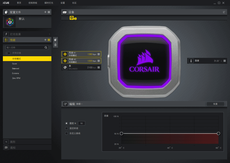Open the 设备 panel options menu
Viewport: 230px width, 163px height.
[x=224, y=12]
